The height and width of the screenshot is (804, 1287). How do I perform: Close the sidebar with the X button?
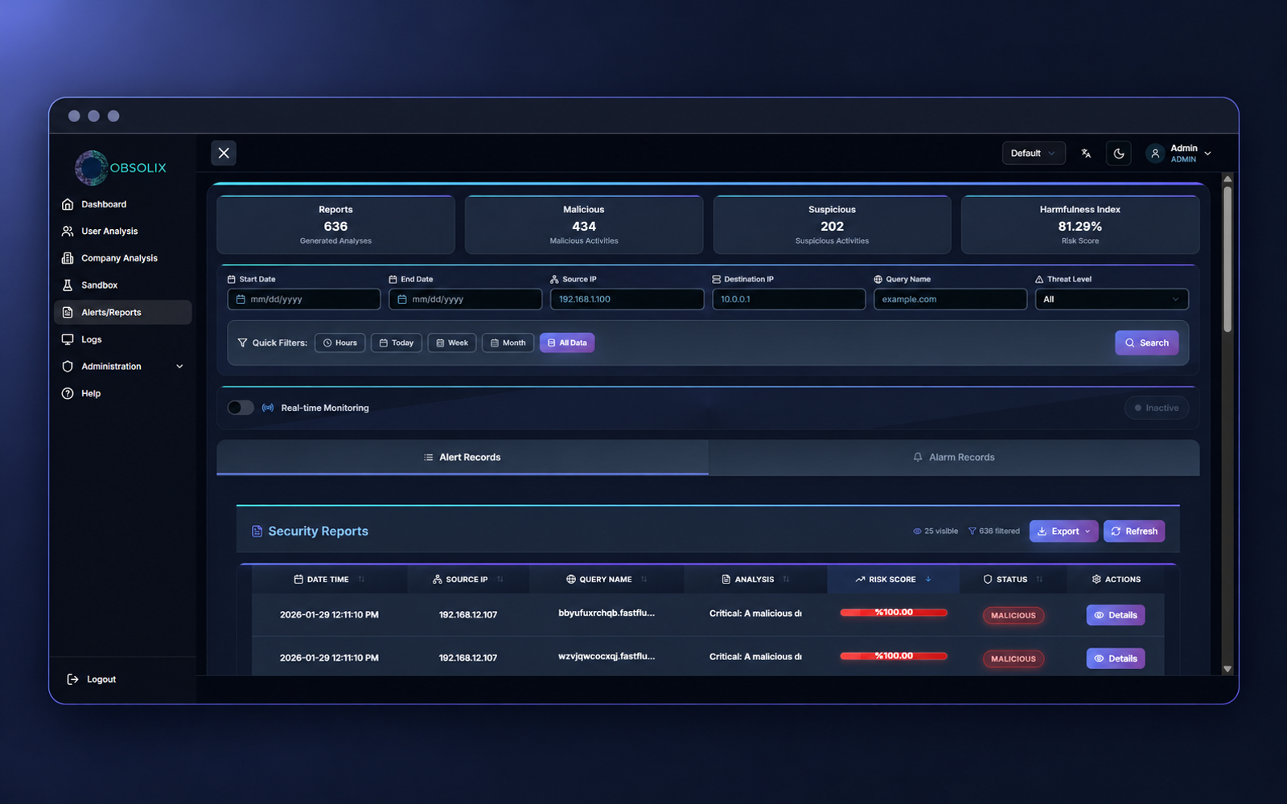(224, 153)
